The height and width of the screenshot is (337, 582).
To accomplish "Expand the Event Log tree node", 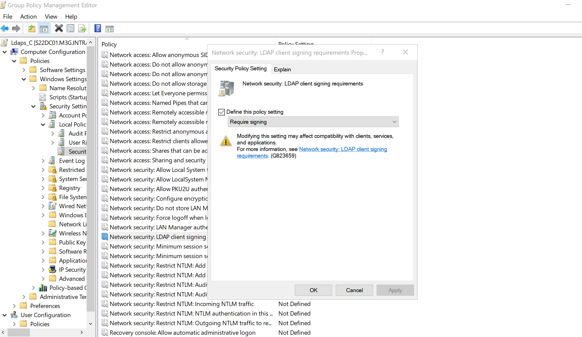I will click(43, 161).
